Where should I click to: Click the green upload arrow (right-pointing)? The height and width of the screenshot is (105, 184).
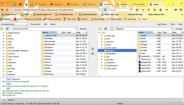click(93, 53)
